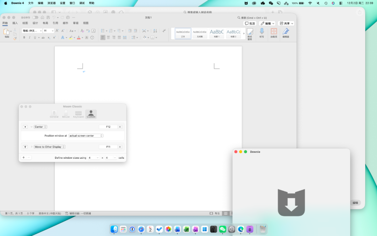Open the 'Move to Other Display' action dropdown

coord(50,147)
